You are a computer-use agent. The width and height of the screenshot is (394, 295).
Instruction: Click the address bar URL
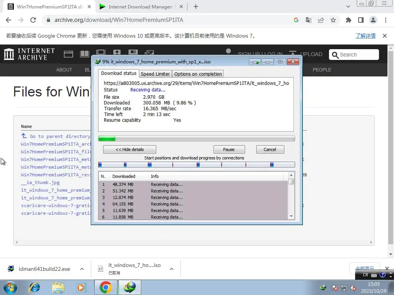[119, 20]
